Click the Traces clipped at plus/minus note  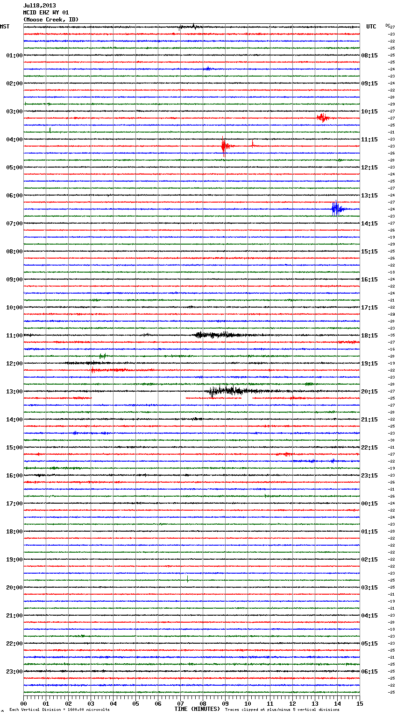[282, 710]
